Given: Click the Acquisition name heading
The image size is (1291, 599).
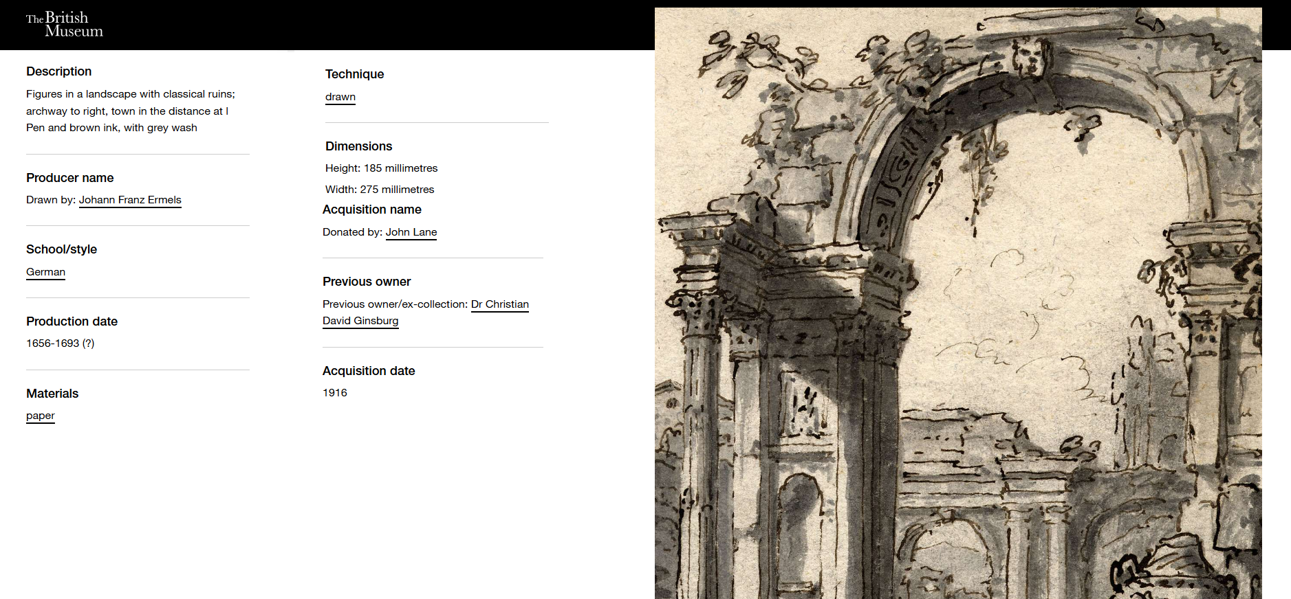Looking at the screenshot, I should click(x=371, y=210).
